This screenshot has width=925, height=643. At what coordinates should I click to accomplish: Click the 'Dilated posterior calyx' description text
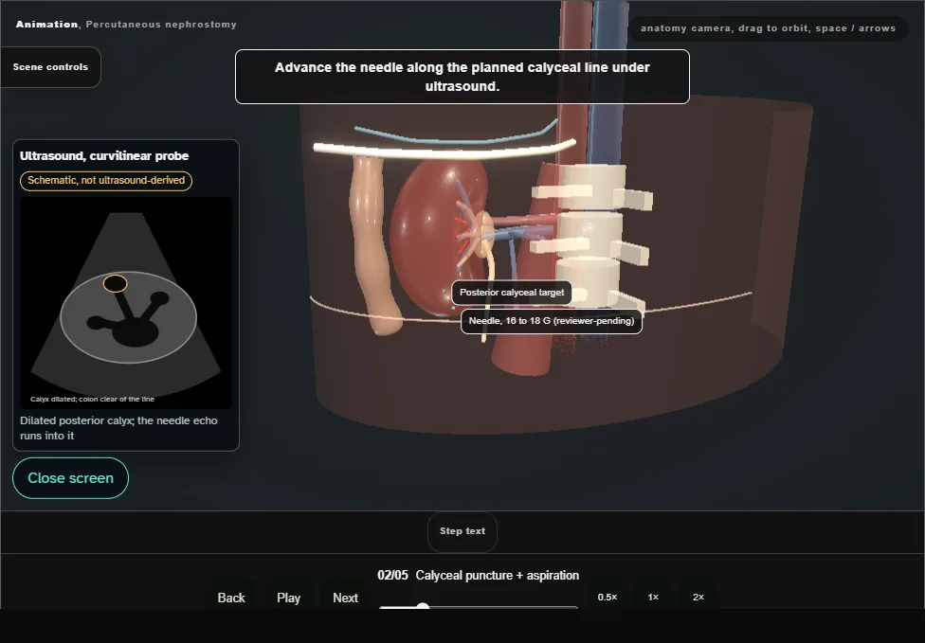[x=118, y=428]
